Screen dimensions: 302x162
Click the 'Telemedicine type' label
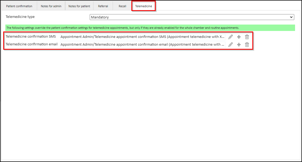point(20,17)
